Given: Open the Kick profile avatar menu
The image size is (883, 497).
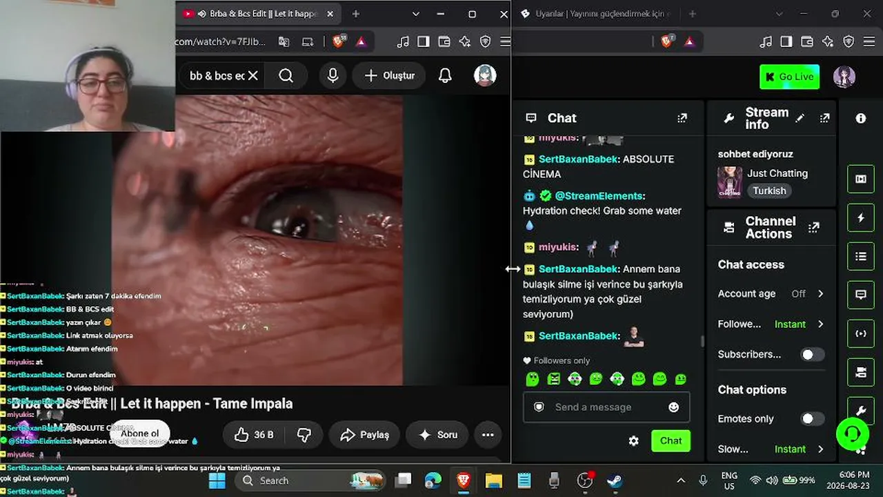Looking at the screenshot, I should 844,77.
